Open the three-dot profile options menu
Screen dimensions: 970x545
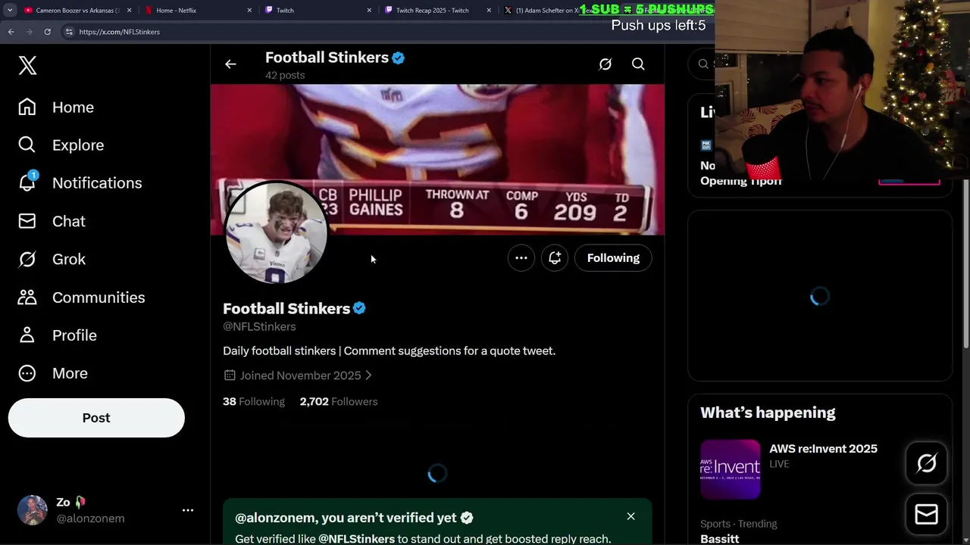(x=521, y=258)
